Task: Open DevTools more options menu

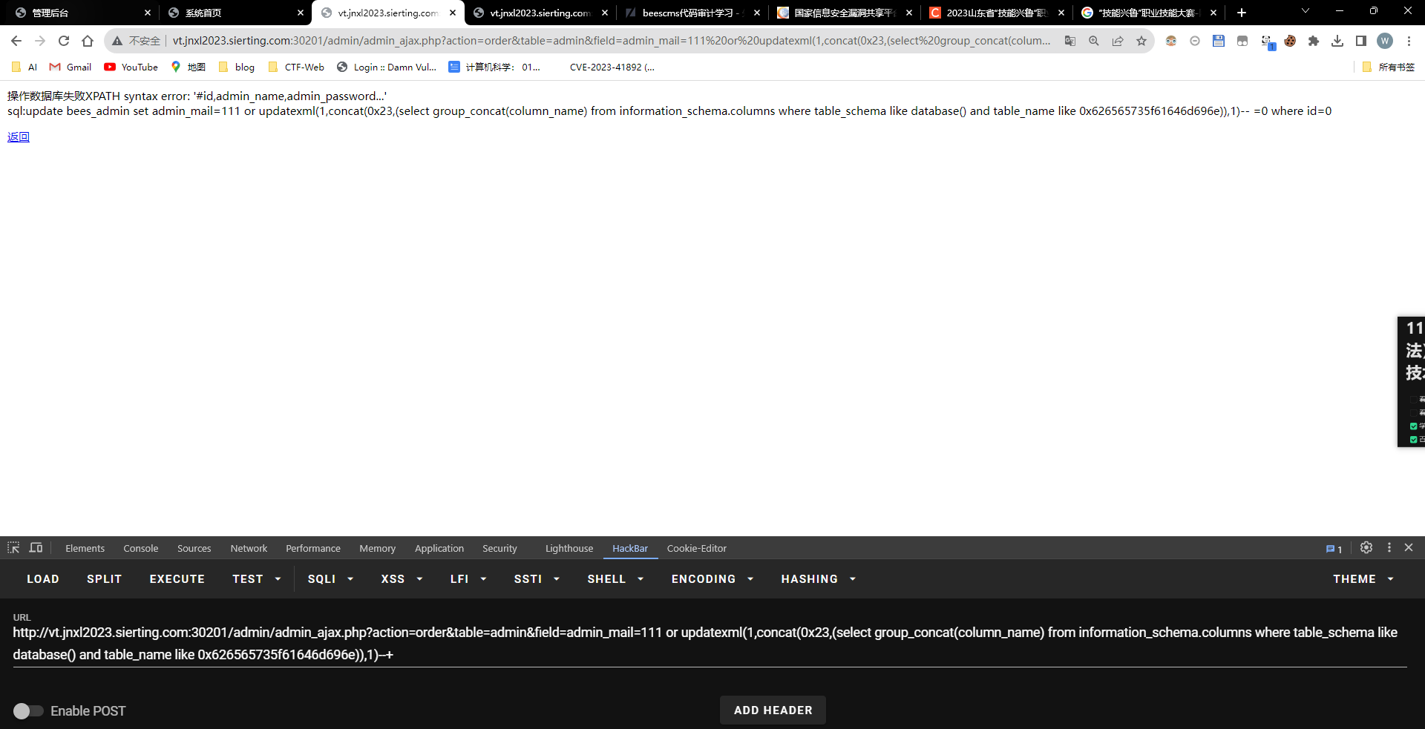Action: (1389, 547)
